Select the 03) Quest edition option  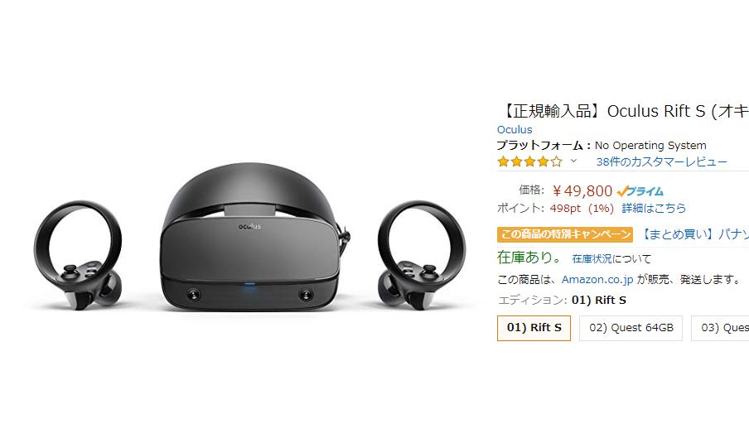coord(720,328)
